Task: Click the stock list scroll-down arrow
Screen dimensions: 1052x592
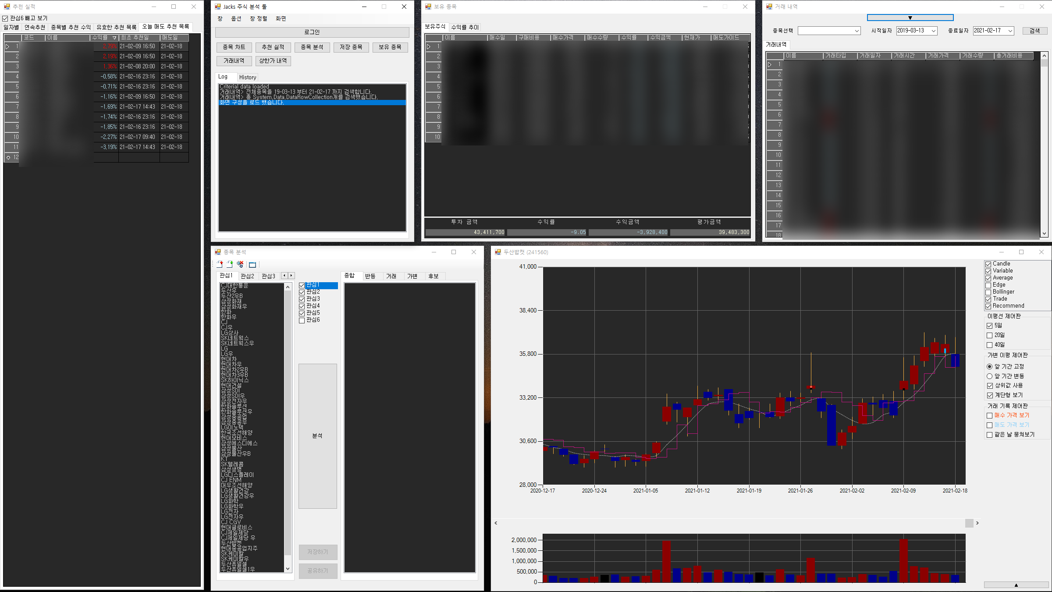Action: click(x=288, y=569)
